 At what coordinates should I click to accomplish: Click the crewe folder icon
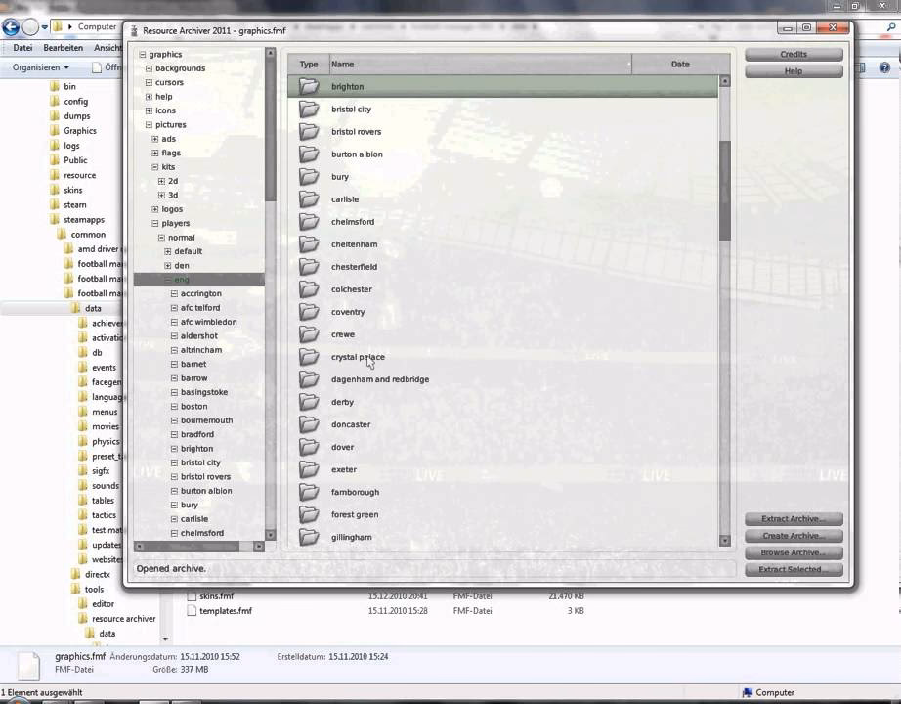click(309, 334)
